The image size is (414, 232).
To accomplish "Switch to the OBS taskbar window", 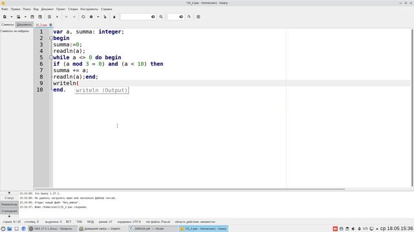I will (x=52, y=229).
